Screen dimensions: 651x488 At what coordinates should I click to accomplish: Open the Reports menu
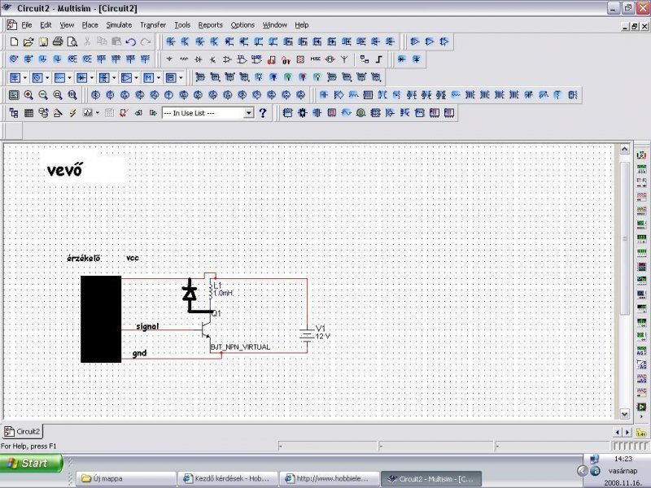pos(210,25)
